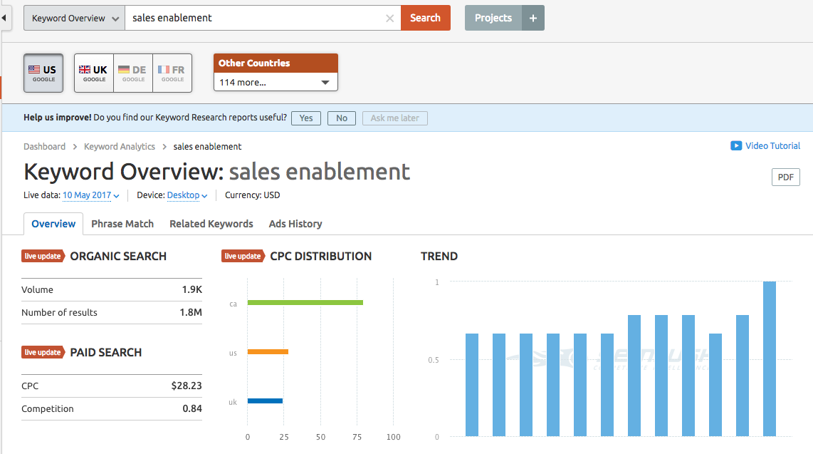813x454 pixels.
Task: Open the Related Keywords tab
Action: 211,224
